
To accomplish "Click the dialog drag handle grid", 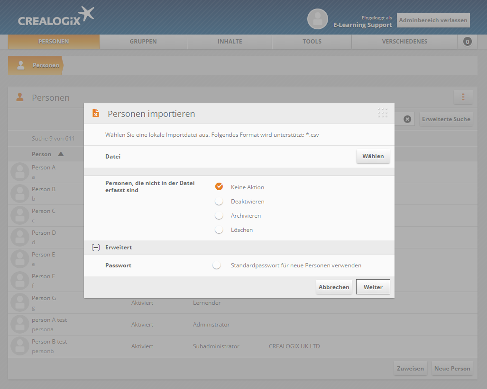I will tap(382, 113).
